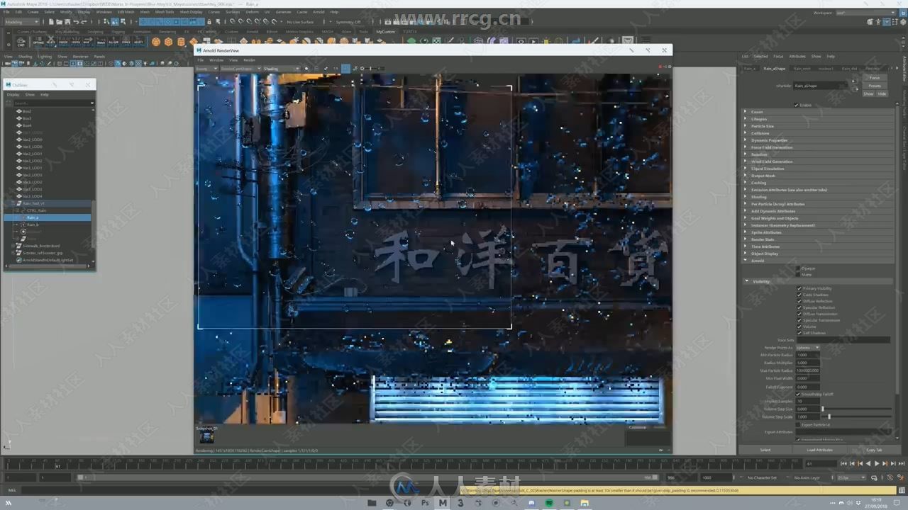
Task: Open the Render Points As dropdown
Action: click(x=807, y=348)
